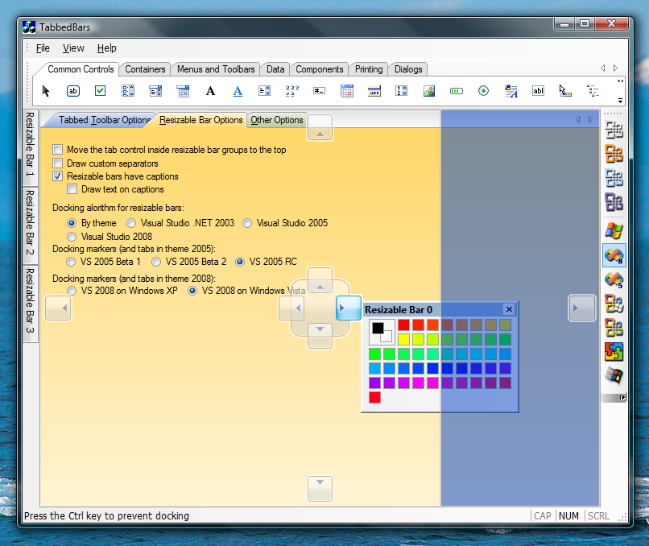Viewport: 649px width, 546px height.
Task: Pick the ComboBox control icon
Action: pos(155,91)
